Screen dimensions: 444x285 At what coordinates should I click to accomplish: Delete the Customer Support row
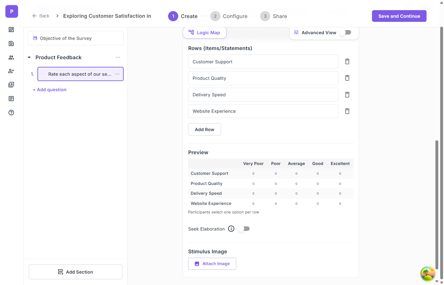point(347,61)
